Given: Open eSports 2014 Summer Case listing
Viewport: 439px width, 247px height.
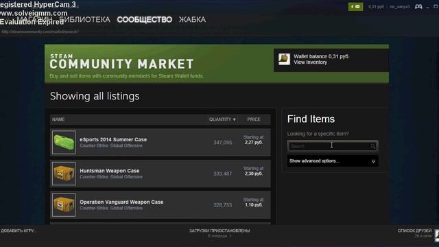Looking at the screenshot, I should coord(113,139).
